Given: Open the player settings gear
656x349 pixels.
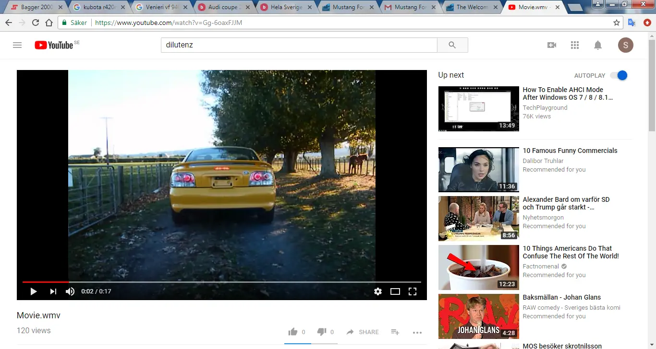Looking at the screenshot, I should [378, 291].
